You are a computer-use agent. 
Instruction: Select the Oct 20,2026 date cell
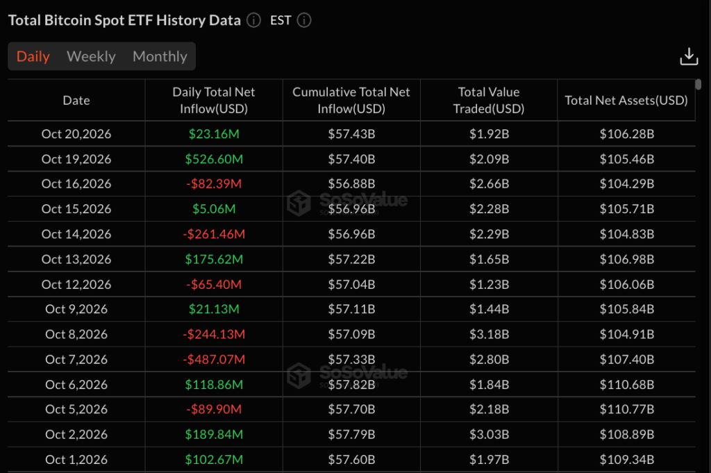[76, 134]
